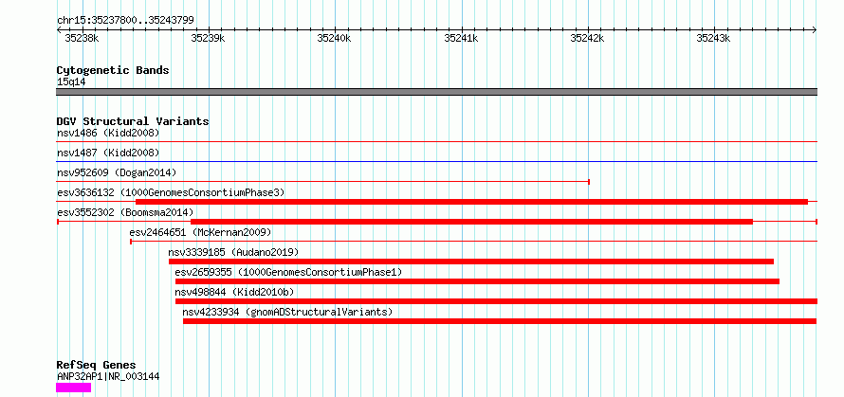Select the red nsv4233934 variant bar
The width and height of the screenshot is (844, 397).
500,321
